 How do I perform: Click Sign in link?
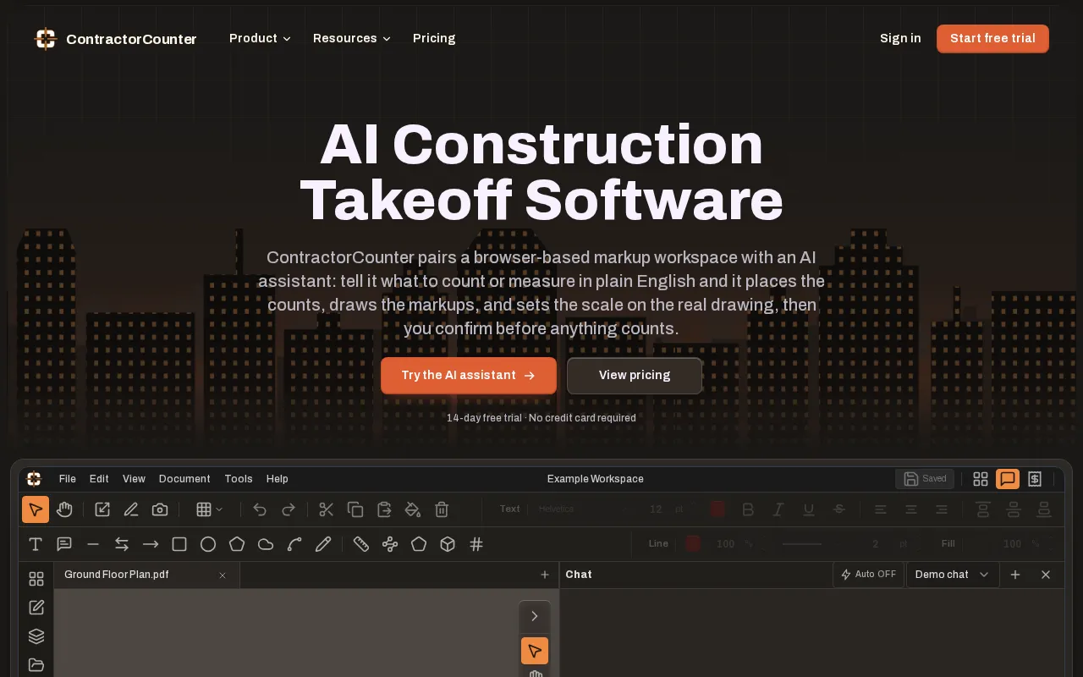pyautogui.click(x=900, y=38)
